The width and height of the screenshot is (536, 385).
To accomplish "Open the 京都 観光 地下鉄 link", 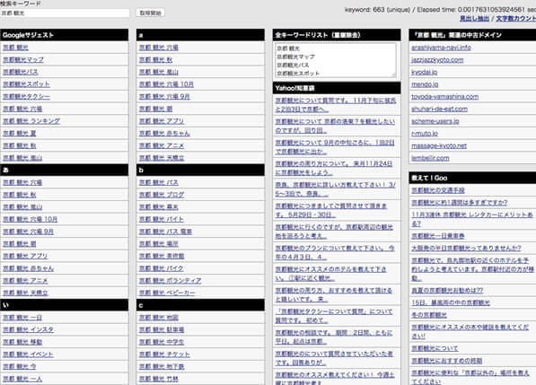I will 162,366.
